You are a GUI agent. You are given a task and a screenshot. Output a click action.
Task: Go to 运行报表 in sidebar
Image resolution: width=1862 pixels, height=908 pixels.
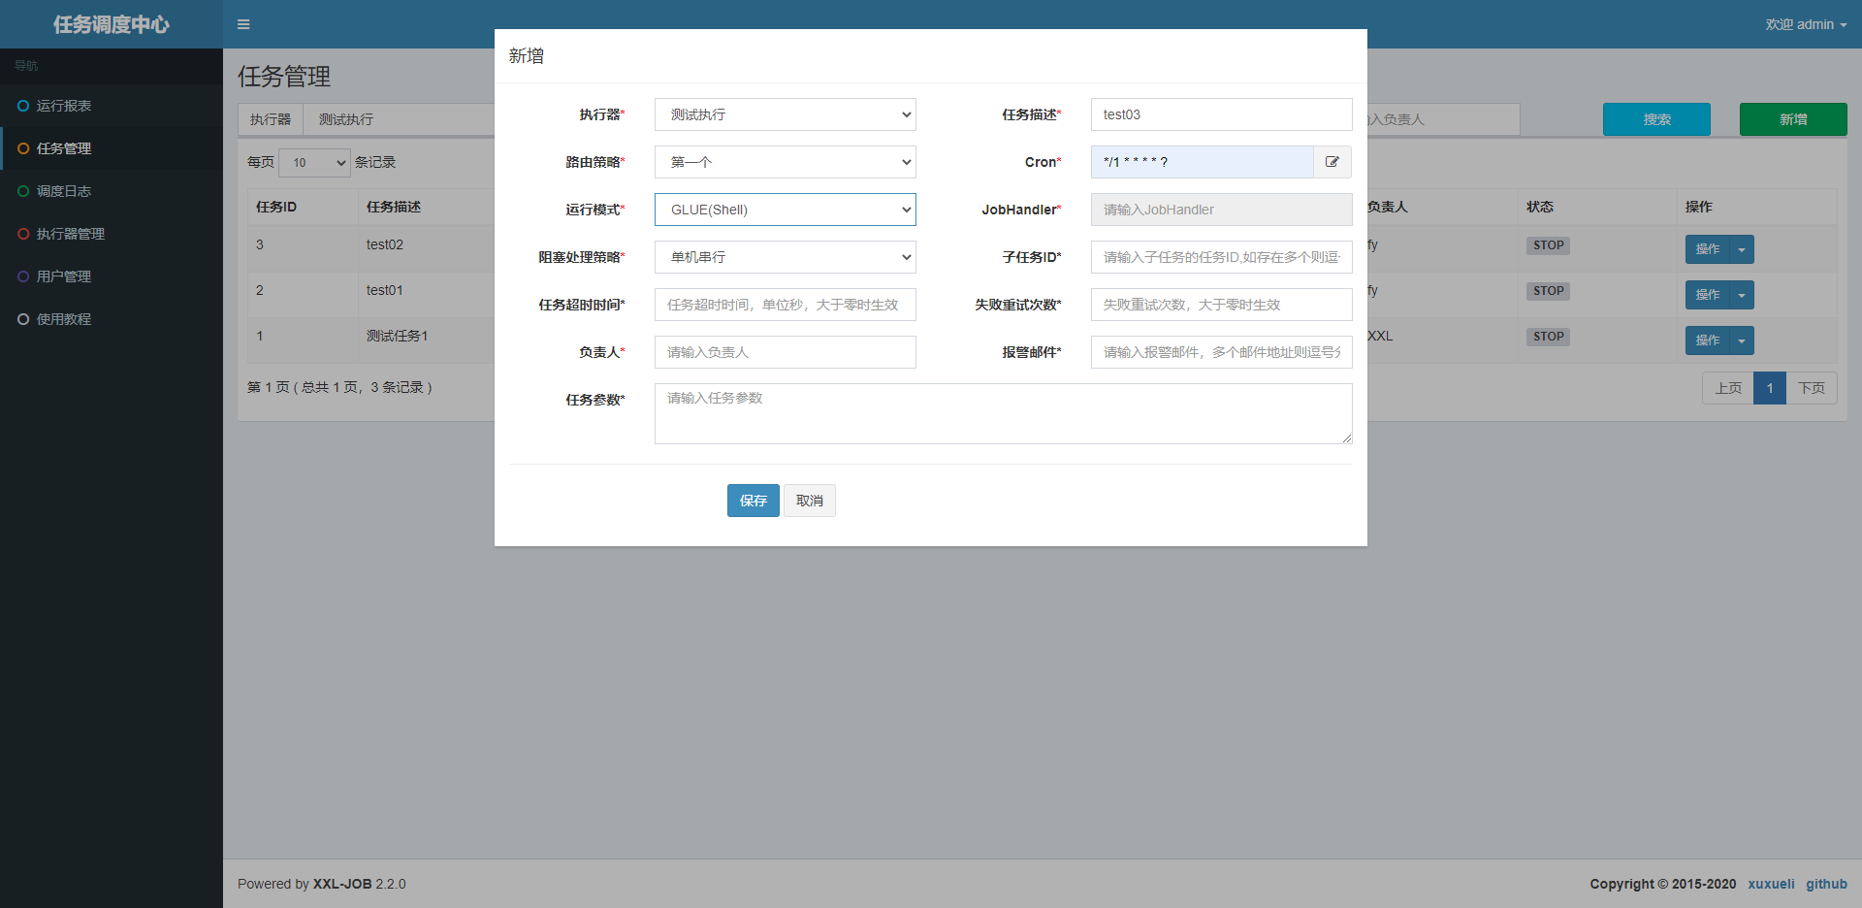(x=112, y=106)
